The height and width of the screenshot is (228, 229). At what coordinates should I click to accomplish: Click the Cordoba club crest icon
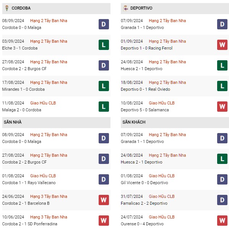[x=7, y=8]
